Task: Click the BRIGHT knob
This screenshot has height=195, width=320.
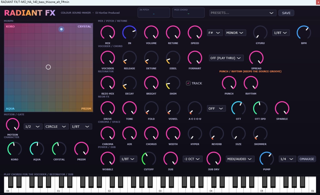Action: pos(151,83)
